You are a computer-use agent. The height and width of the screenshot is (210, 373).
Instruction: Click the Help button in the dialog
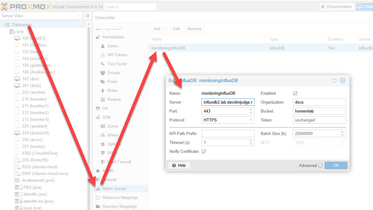coord(179,165)
